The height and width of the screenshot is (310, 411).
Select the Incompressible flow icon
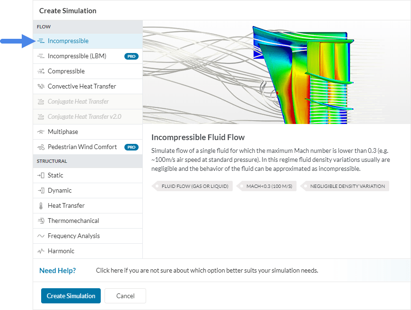pyautogui.click(x=40, y=41)
